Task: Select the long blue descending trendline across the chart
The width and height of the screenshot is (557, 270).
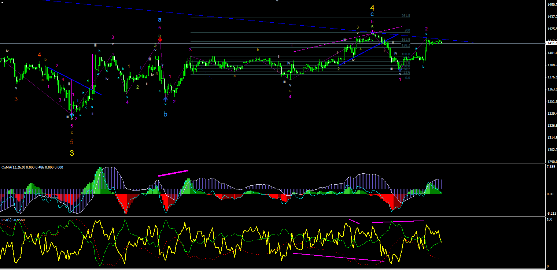Action: tap(257, 21)
